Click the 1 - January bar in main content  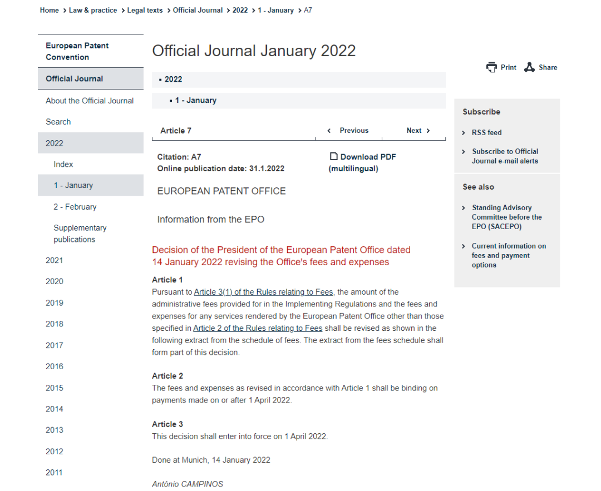coord(299,100)
